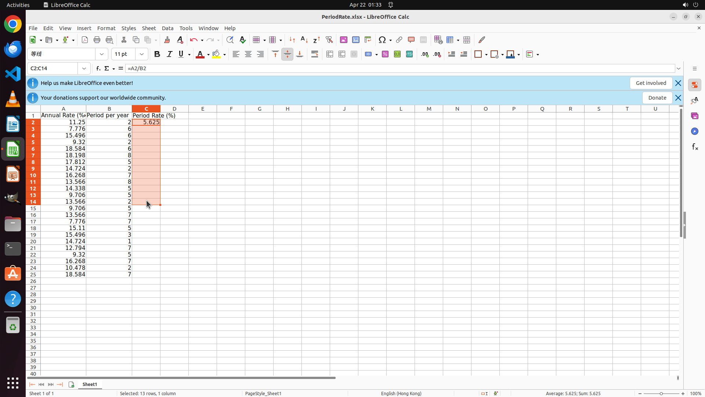Screen dimensions: 705x397
Task: Click the Get involved button
Action: pos(651,83)
